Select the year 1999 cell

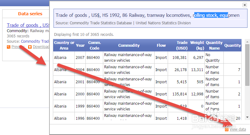pyautogui.click(x=80, y=106)
